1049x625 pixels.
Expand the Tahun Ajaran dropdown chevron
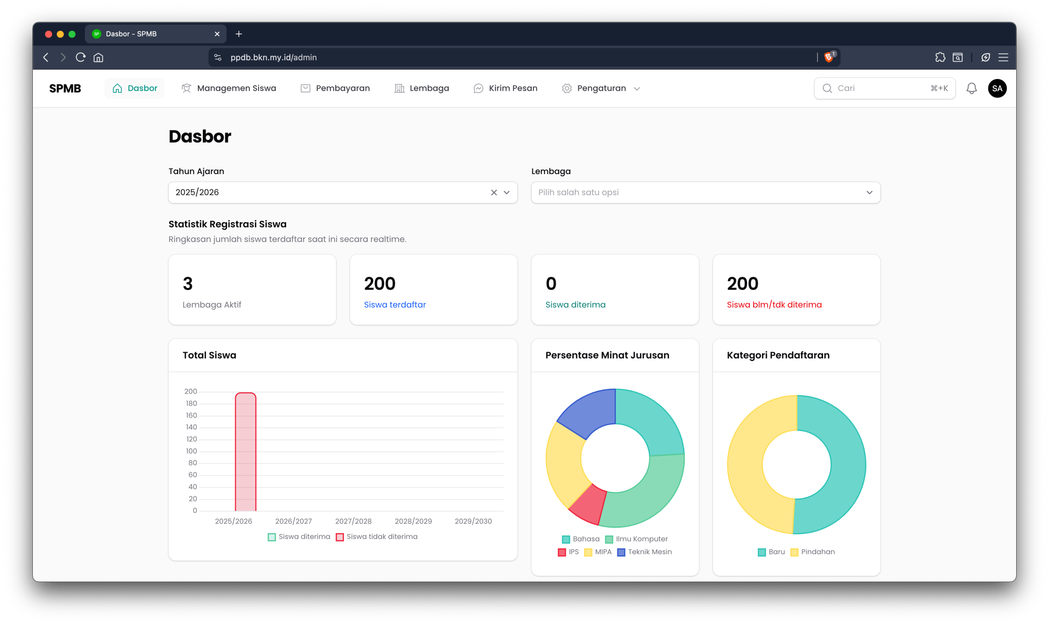(x=507, y=192)
